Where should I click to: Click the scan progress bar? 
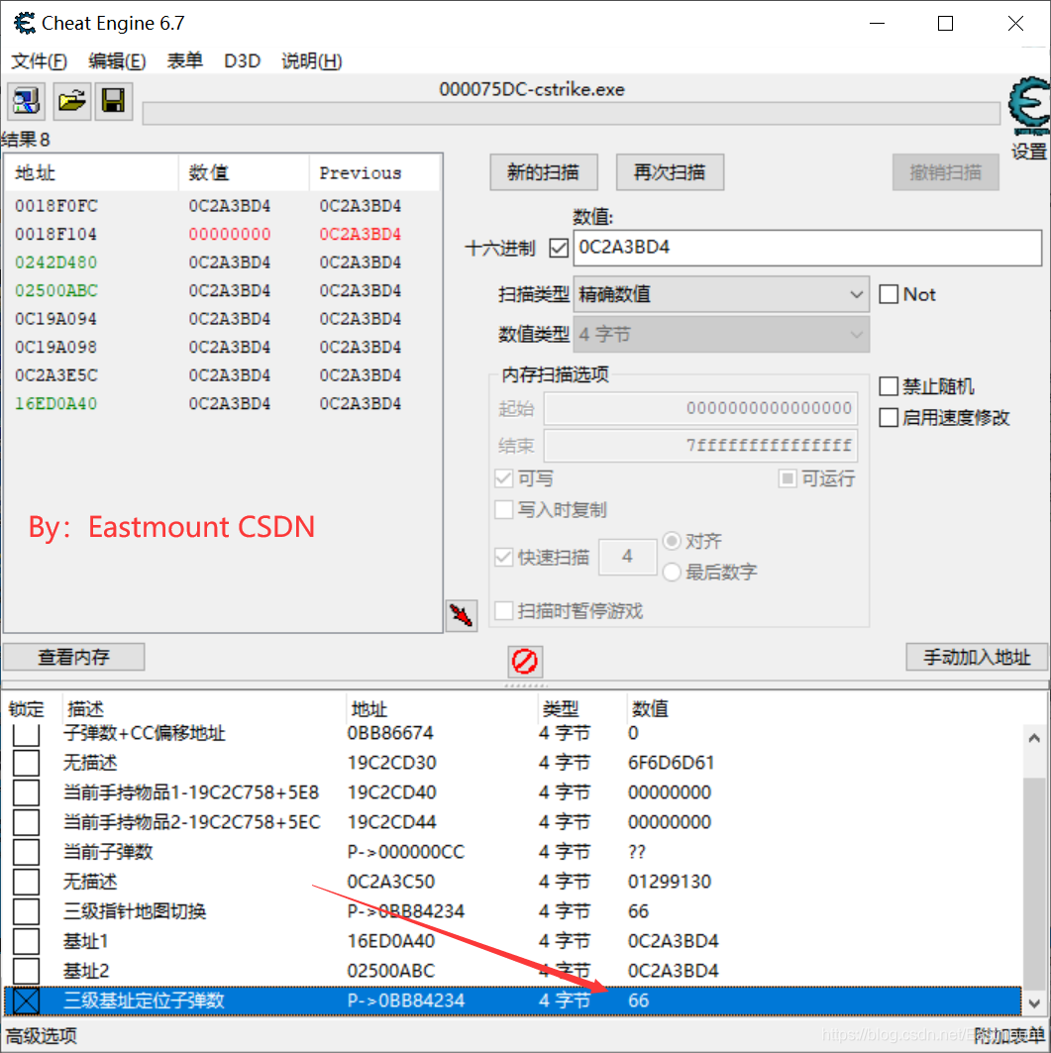[571, 114]
